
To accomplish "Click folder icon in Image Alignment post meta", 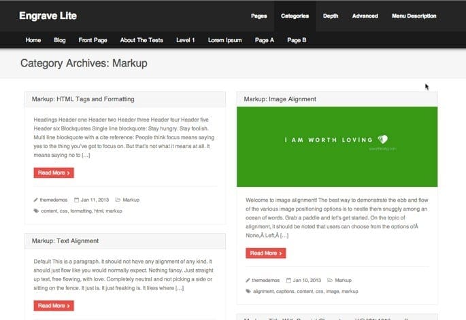I will (330, 280).
